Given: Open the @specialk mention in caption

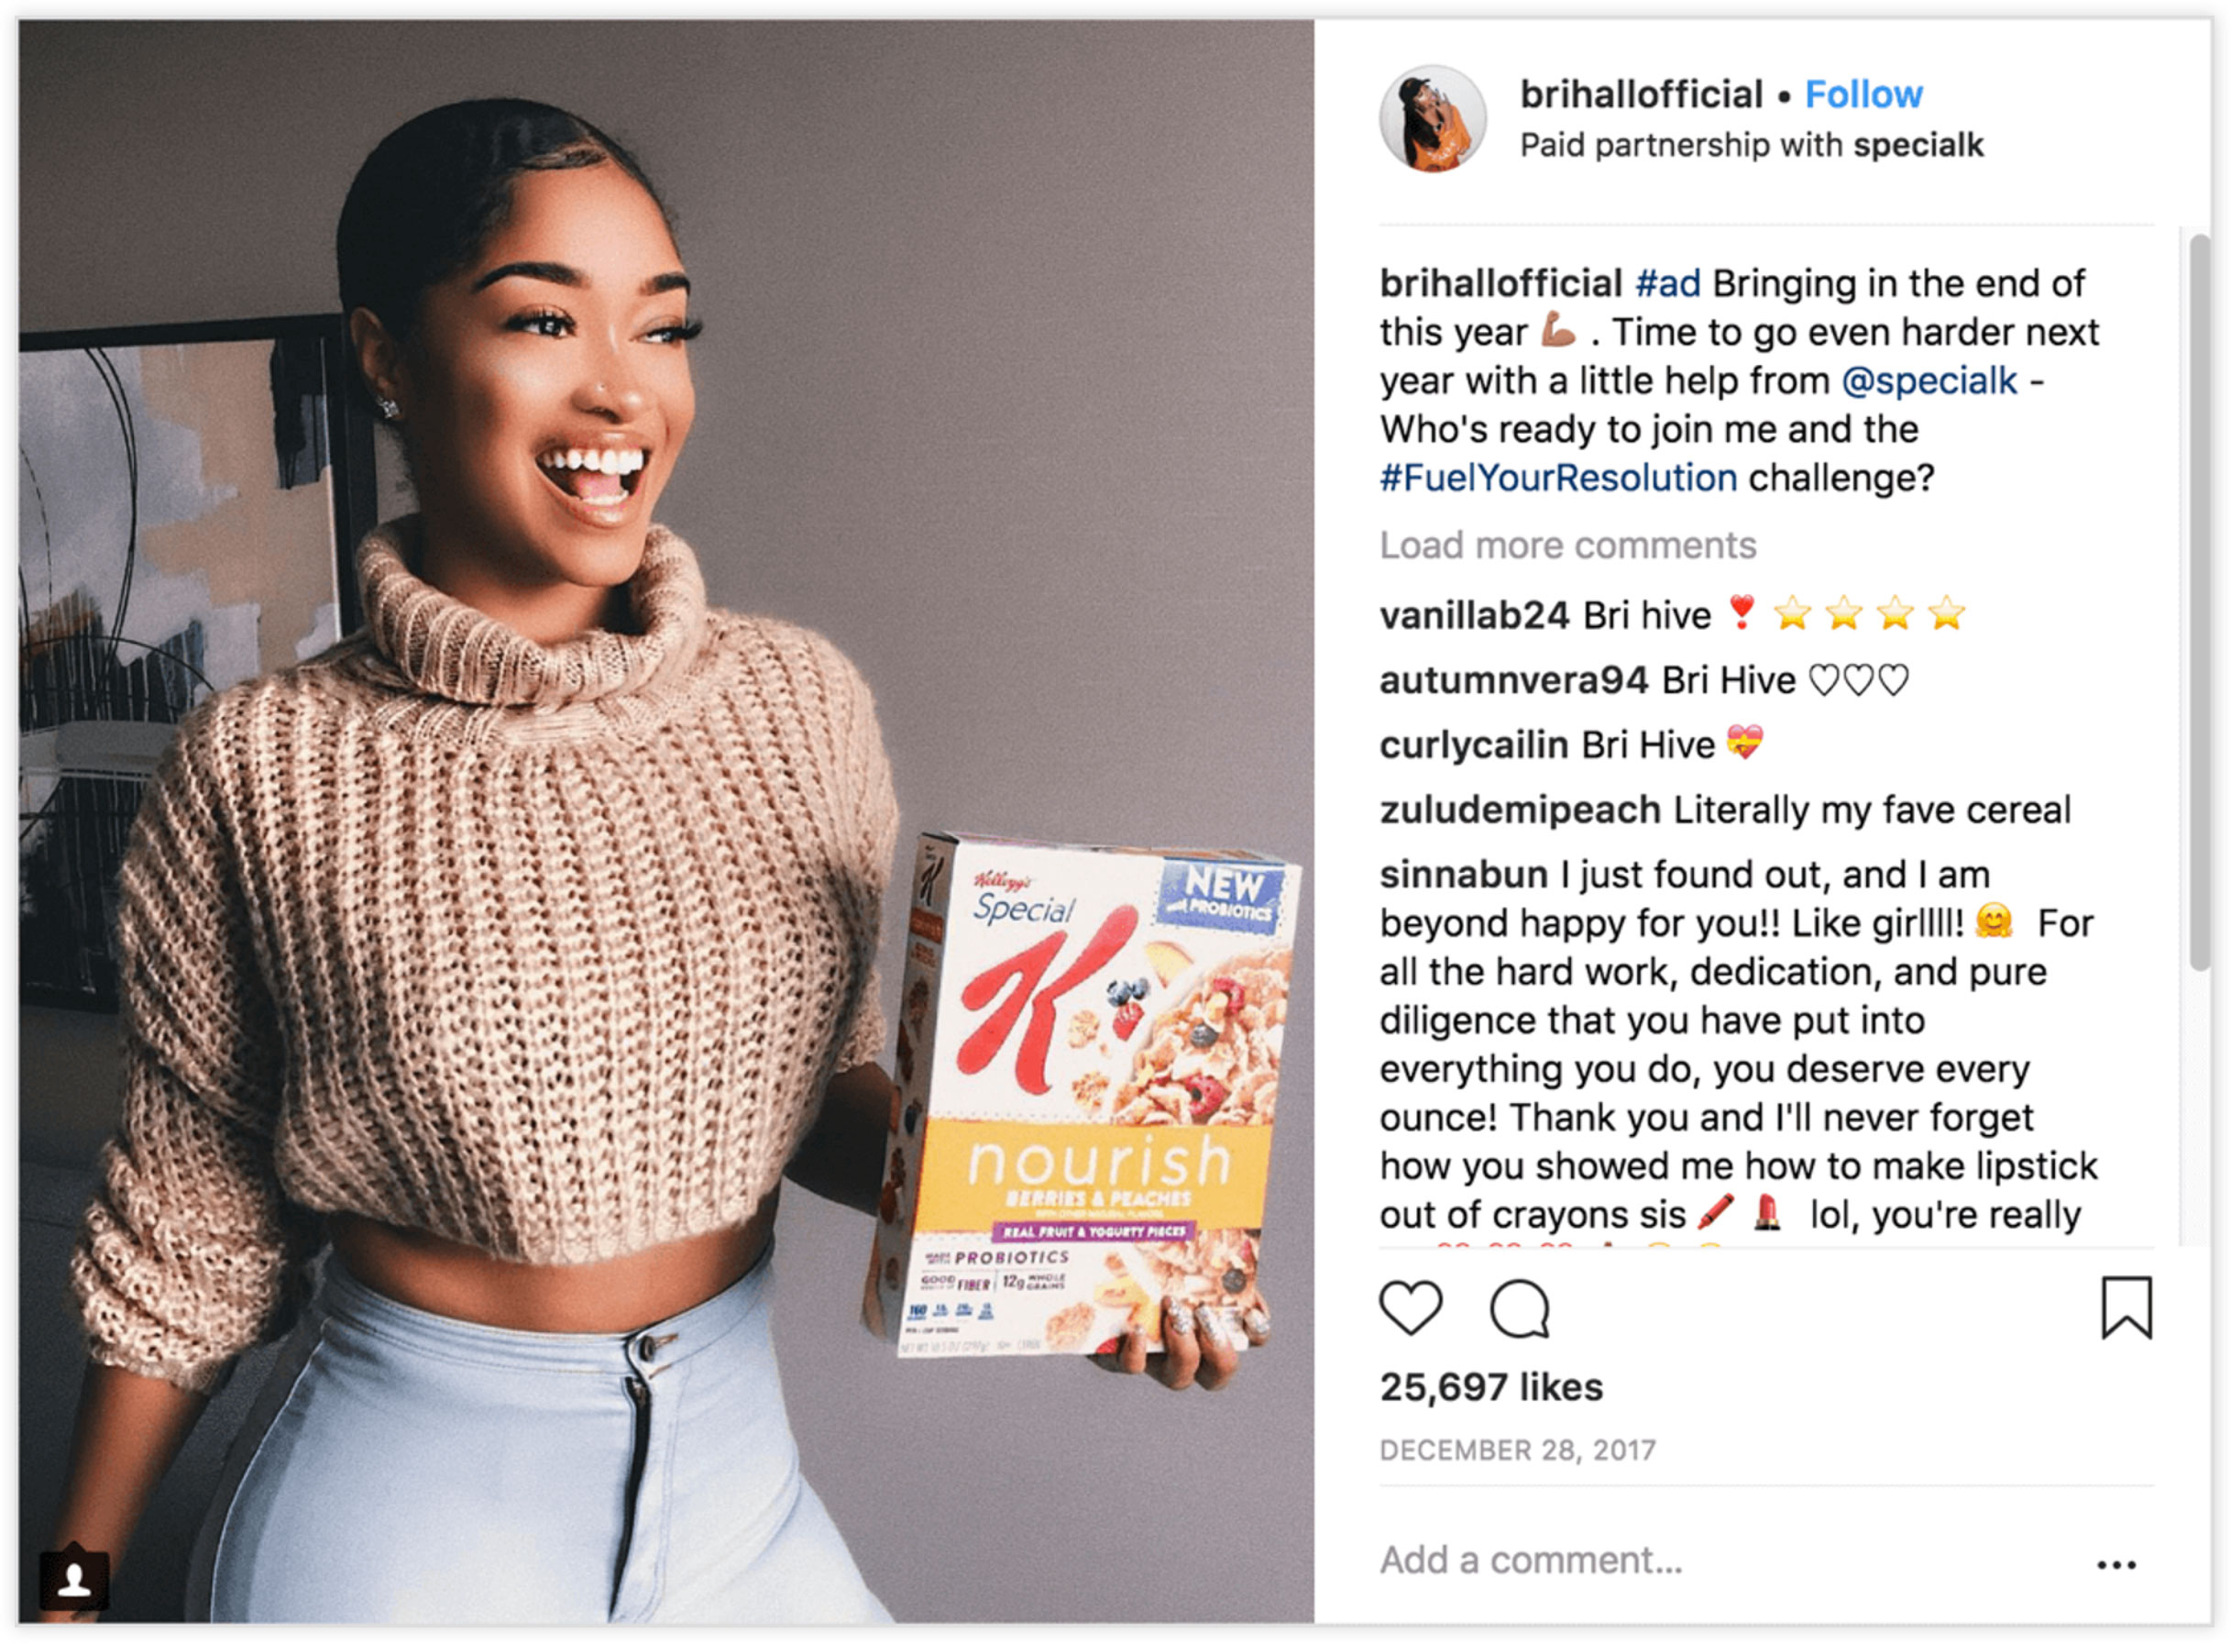Looking at the screenshot, I should pyautogui.click(x=1929, y=380).
